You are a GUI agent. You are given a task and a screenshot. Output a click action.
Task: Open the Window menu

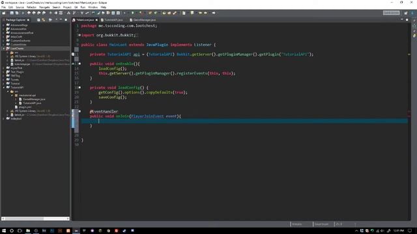coord(93,7)
